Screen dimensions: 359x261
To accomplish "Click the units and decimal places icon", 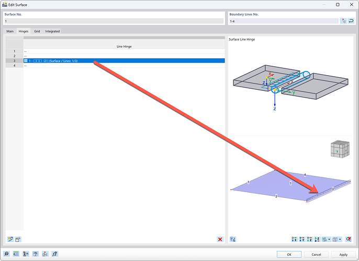I will click(16, 254).
